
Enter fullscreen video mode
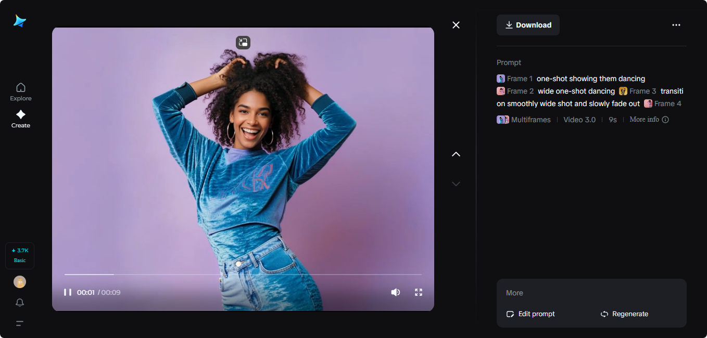coord(419,292)
